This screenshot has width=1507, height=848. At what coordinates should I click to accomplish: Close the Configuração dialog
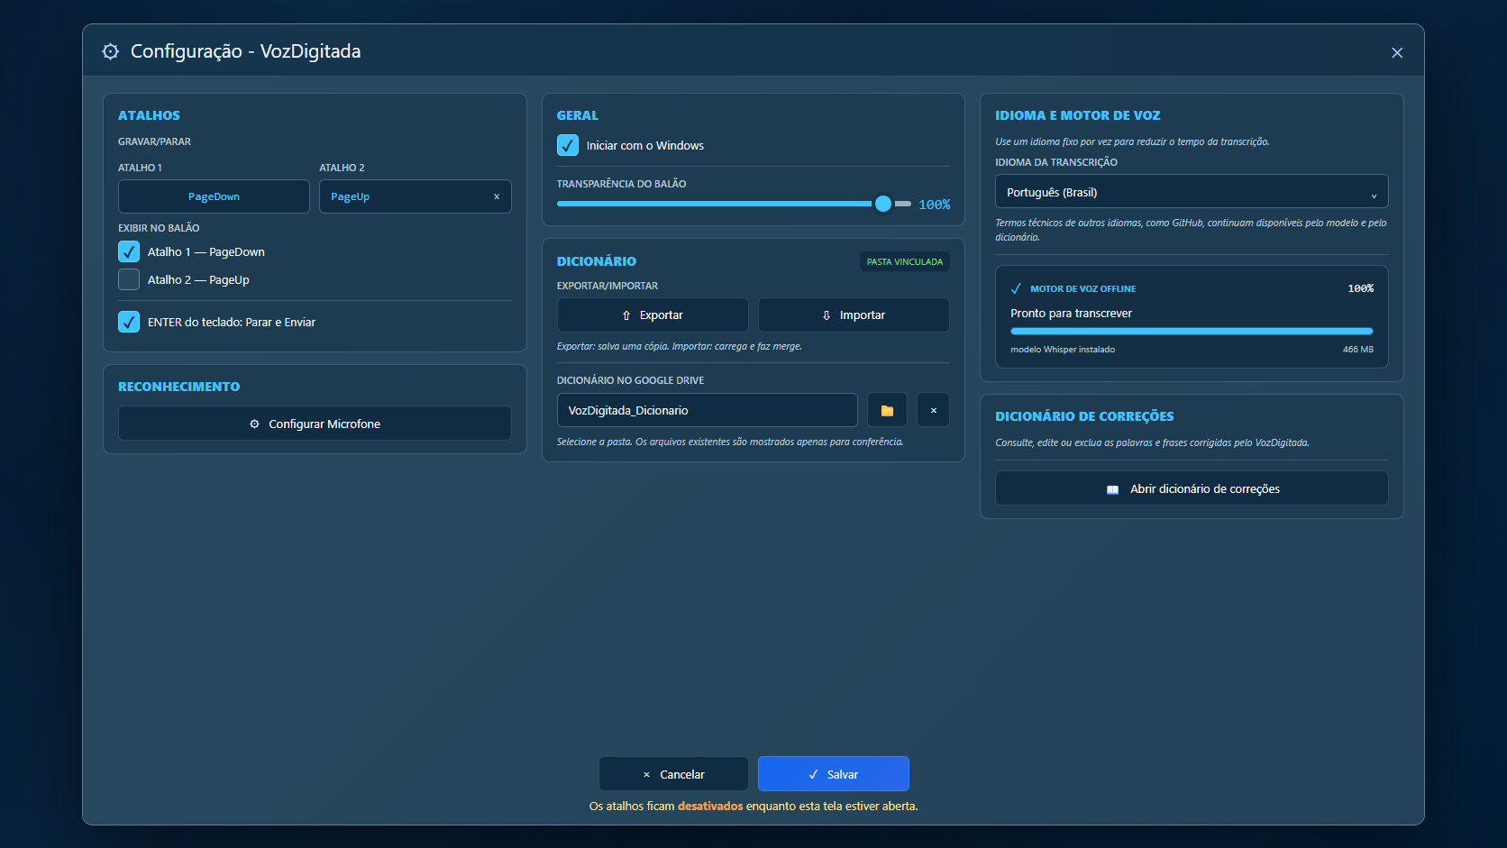[x=1397, y=52]
